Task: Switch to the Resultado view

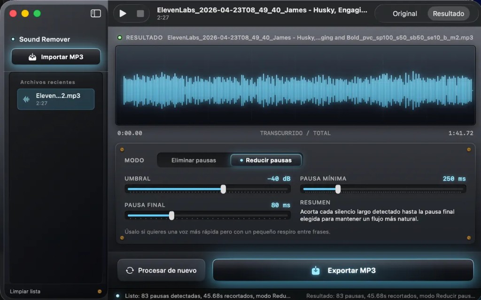Action: pos(448,14)
